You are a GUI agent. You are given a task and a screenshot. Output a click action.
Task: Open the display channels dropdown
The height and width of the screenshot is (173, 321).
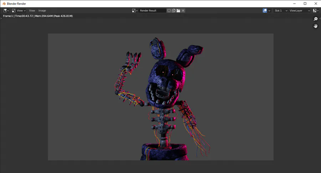click(x=316, y=11)
